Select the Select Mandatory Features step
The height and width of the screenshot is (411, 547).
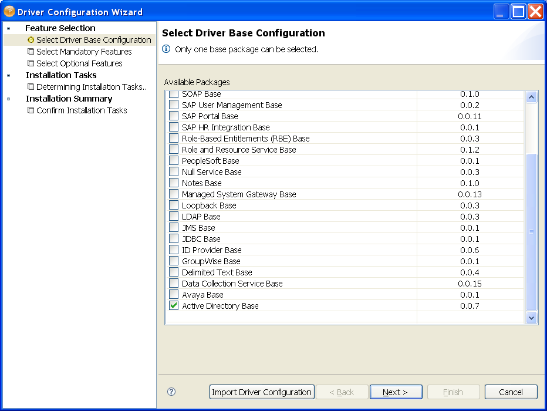(x=84, y=52)
